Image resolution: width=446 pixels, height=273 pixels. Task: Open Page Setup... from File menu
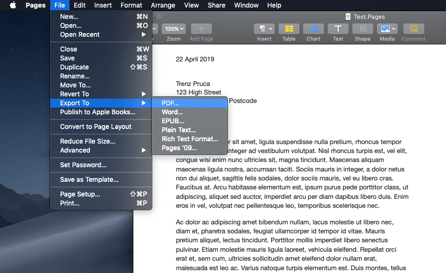point(101,194)
